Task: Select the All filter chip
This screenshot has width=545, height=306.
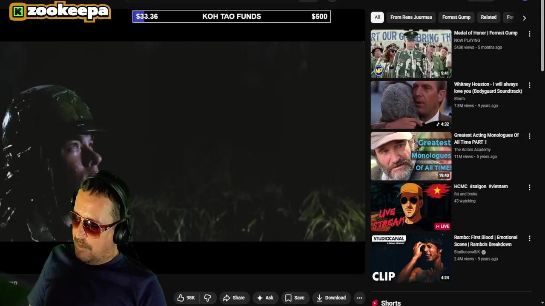Action: (x=377, y=17)
